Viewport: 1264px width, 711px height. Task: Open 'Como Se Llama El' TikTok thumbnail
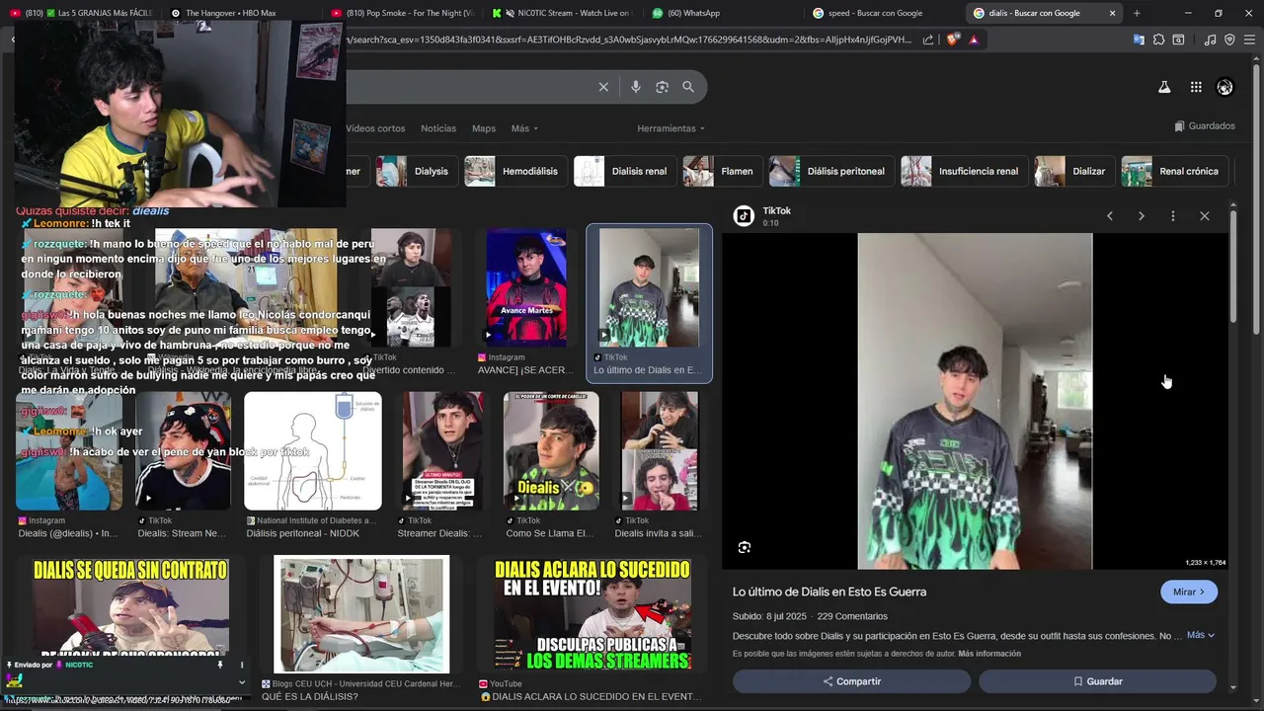tap(551, 451)
